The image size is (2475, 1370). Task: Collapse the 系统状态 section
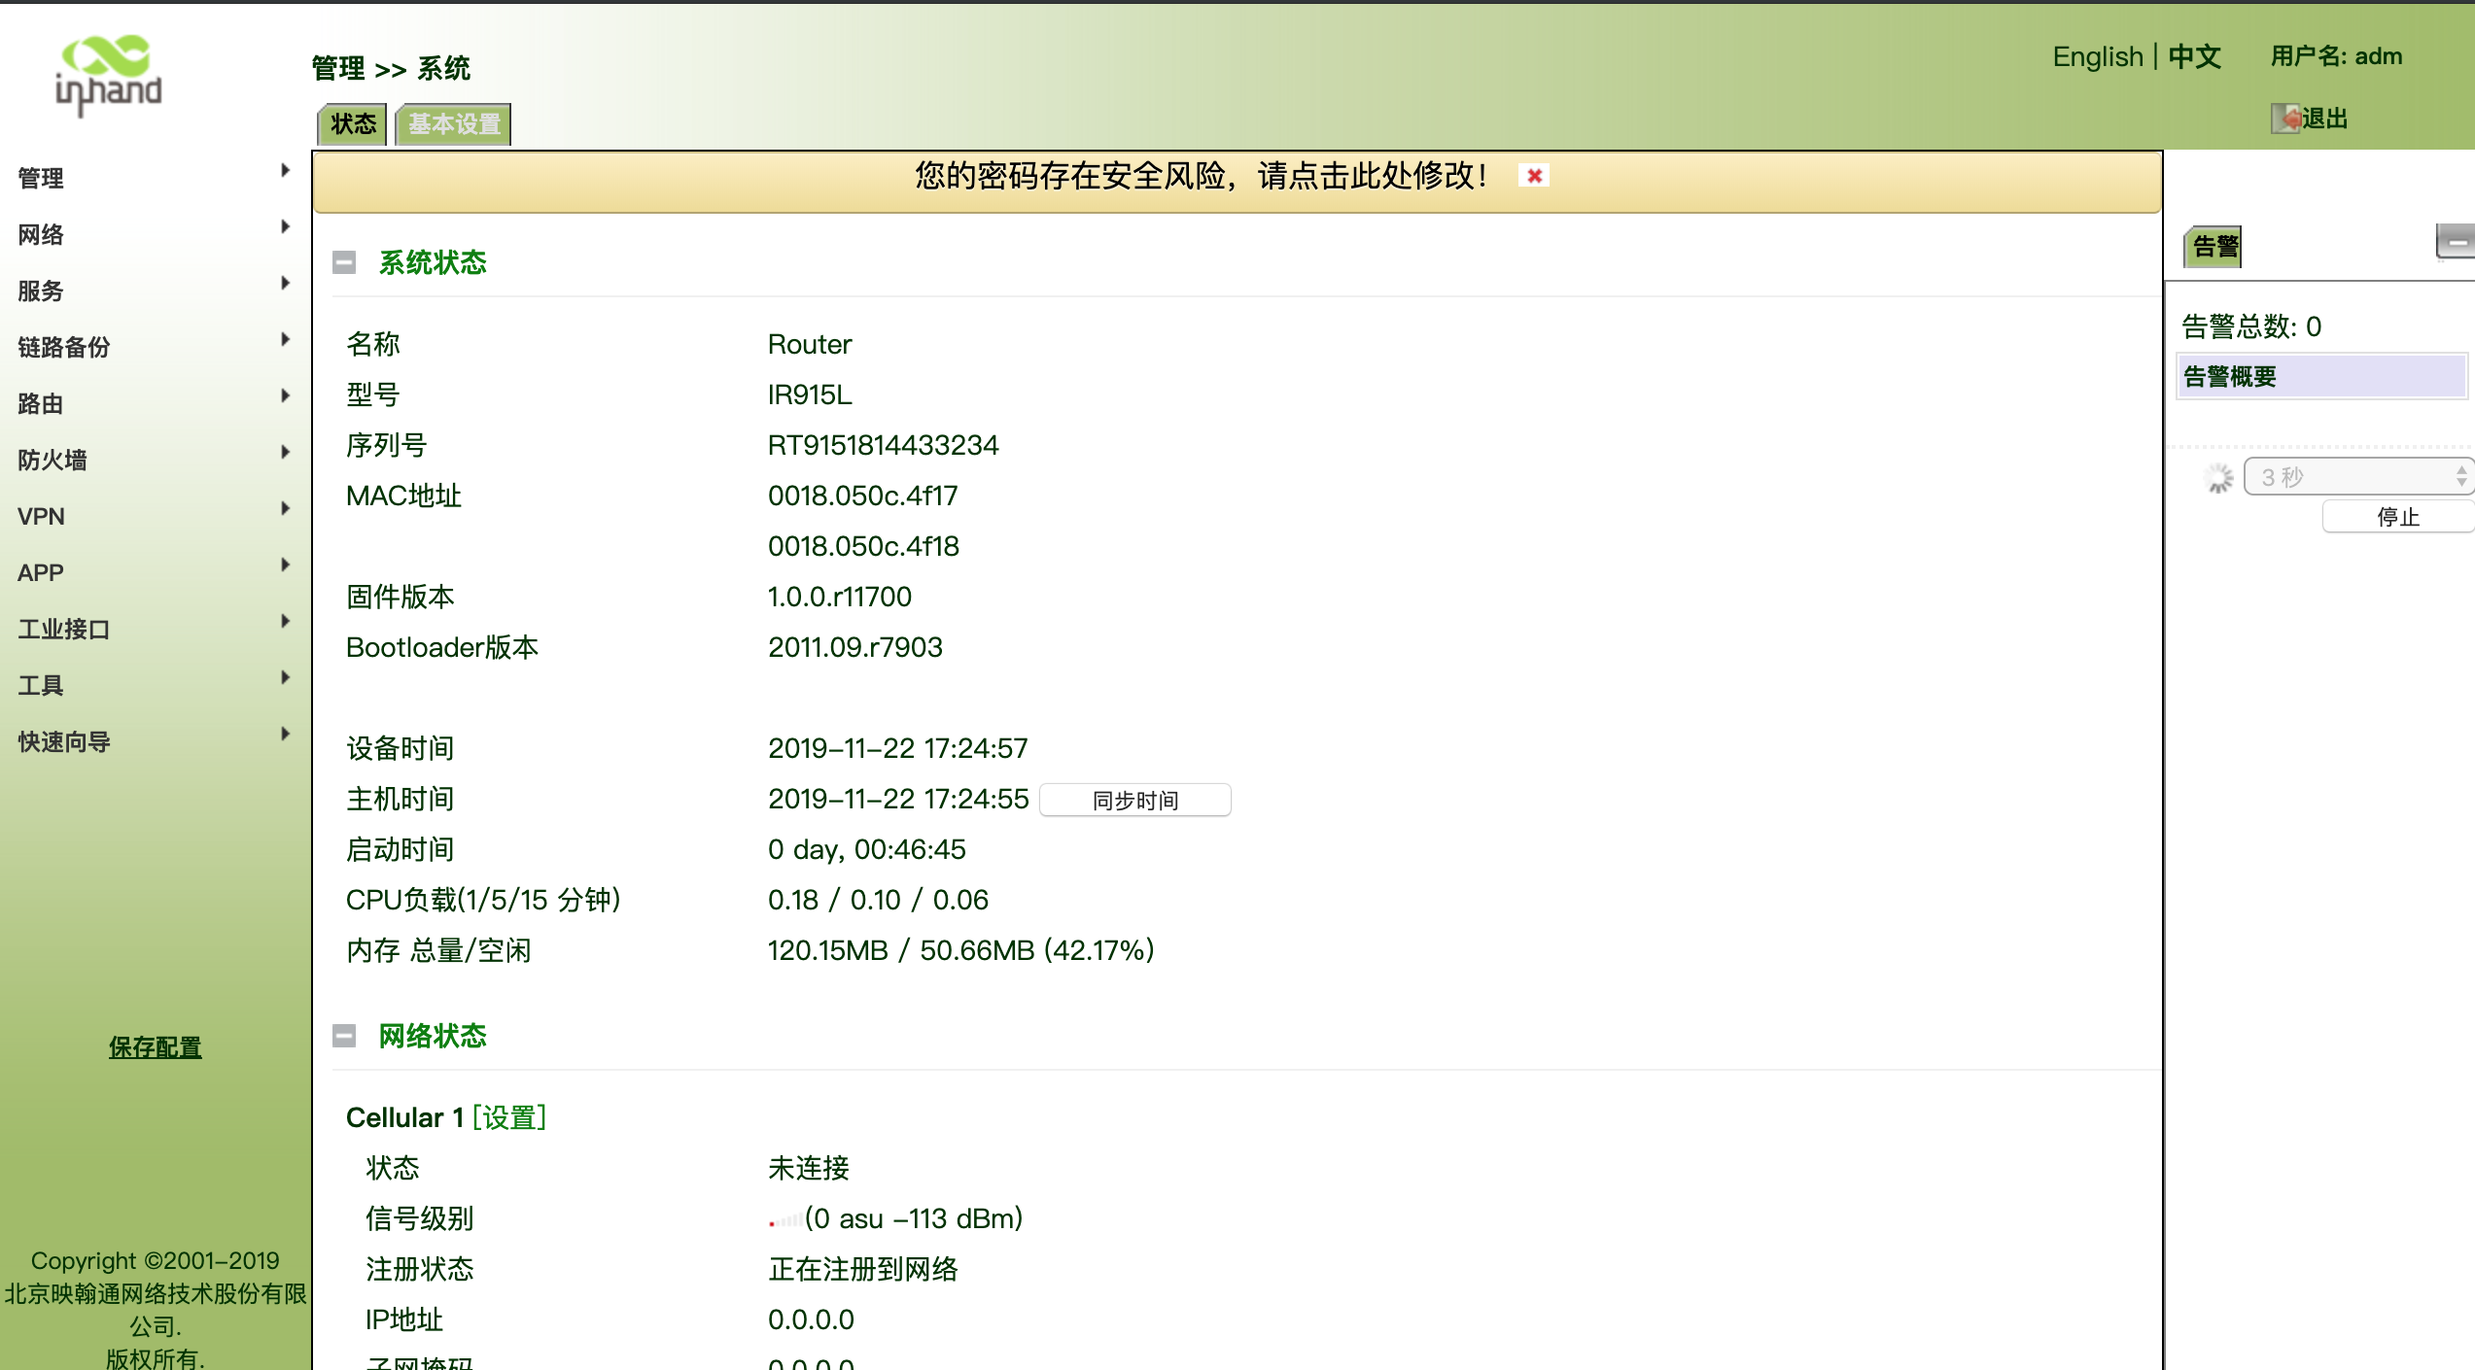point(344,262)
